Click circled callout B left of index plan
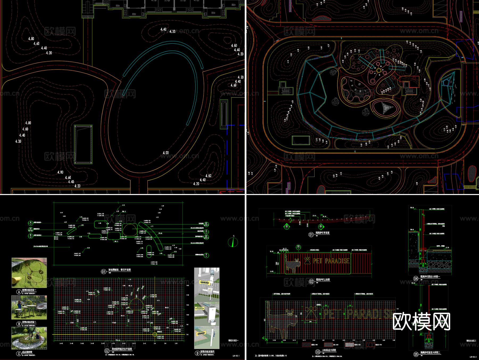 click(x=31, y=236)
